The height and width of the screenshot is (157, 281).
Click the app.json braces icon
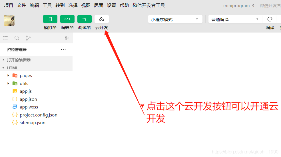pyautogui.click(x=15, y=99)
